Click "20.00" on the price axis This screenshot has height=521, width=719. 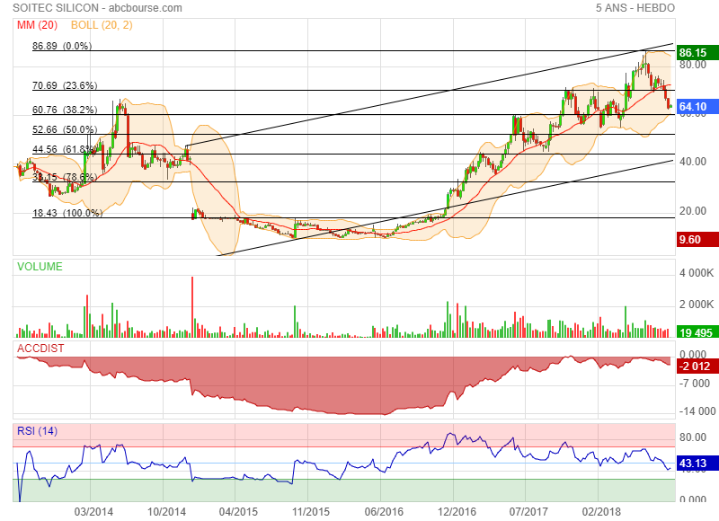(692, 211)
